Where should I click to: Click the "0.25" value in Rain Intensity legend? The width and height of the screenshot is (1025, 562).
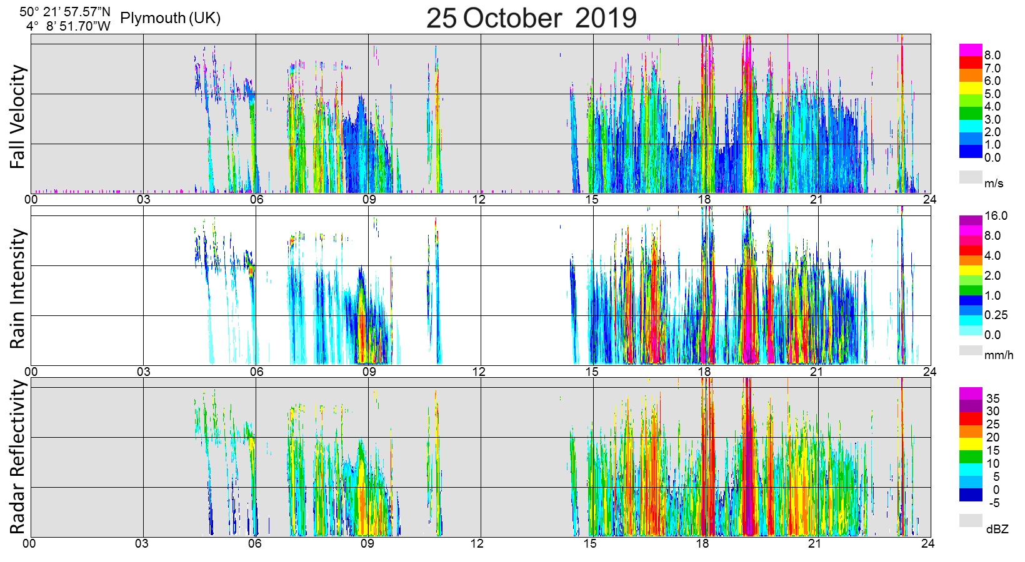tap(996, 315)
